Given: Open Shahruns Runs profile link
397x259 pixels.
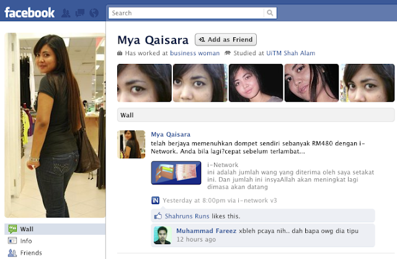Looking at the screenshot, I should [x=187, y=216].
